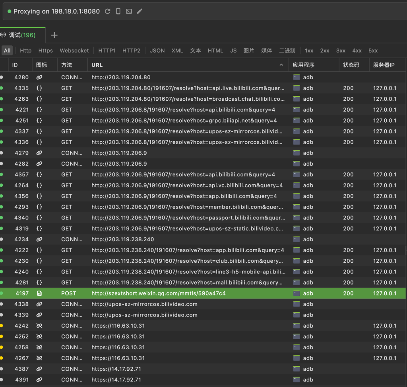Click broken link icon in row 4258

(39, 347)
